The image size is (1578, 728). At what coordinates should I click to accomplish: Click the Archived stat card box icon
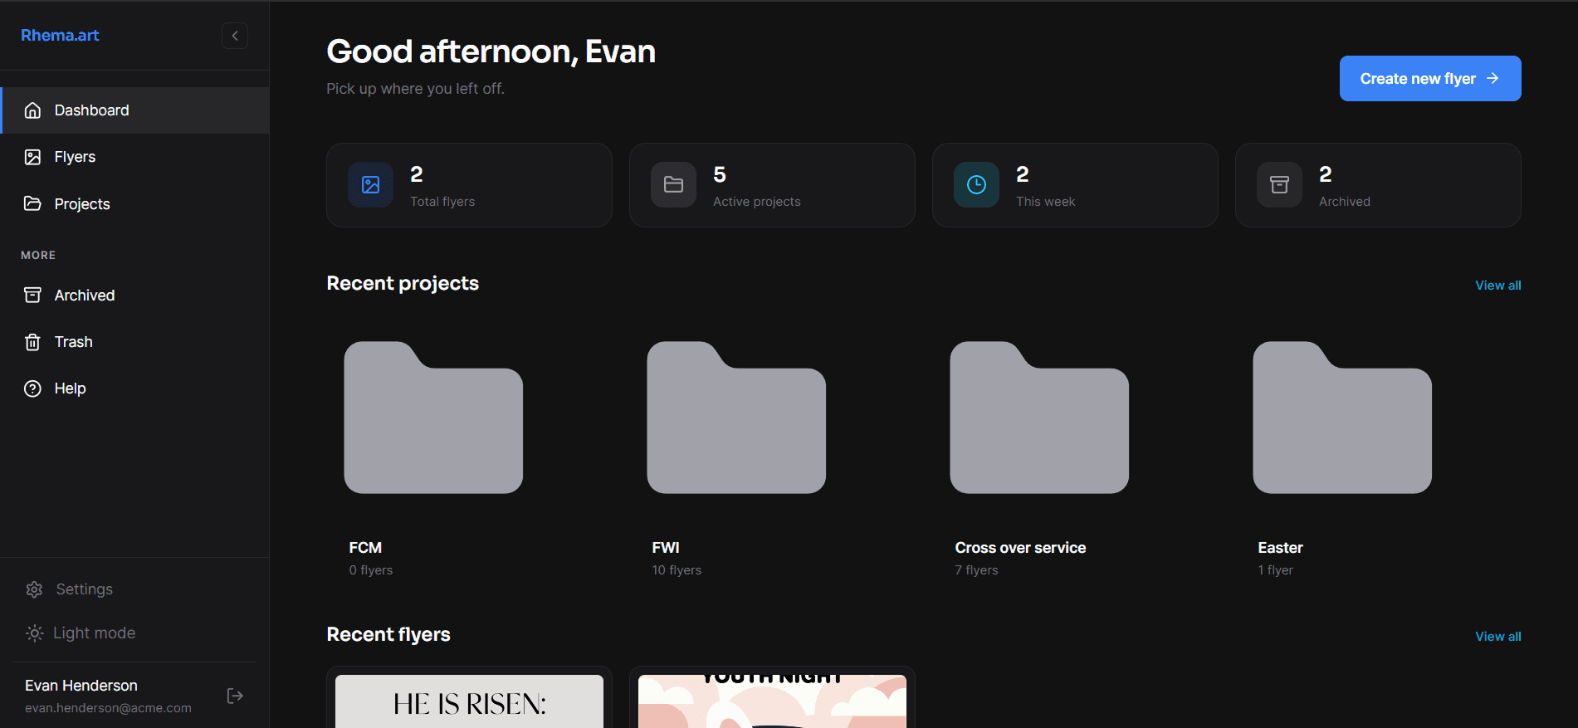[x=1279, y=184]
